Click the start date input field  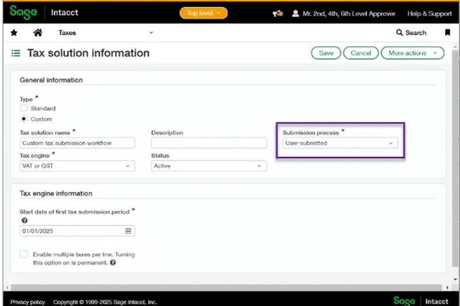pos(78,231)
